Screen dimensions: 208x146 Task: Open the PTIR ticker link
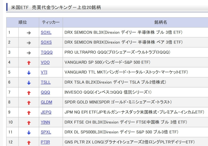tap(45, 142)
